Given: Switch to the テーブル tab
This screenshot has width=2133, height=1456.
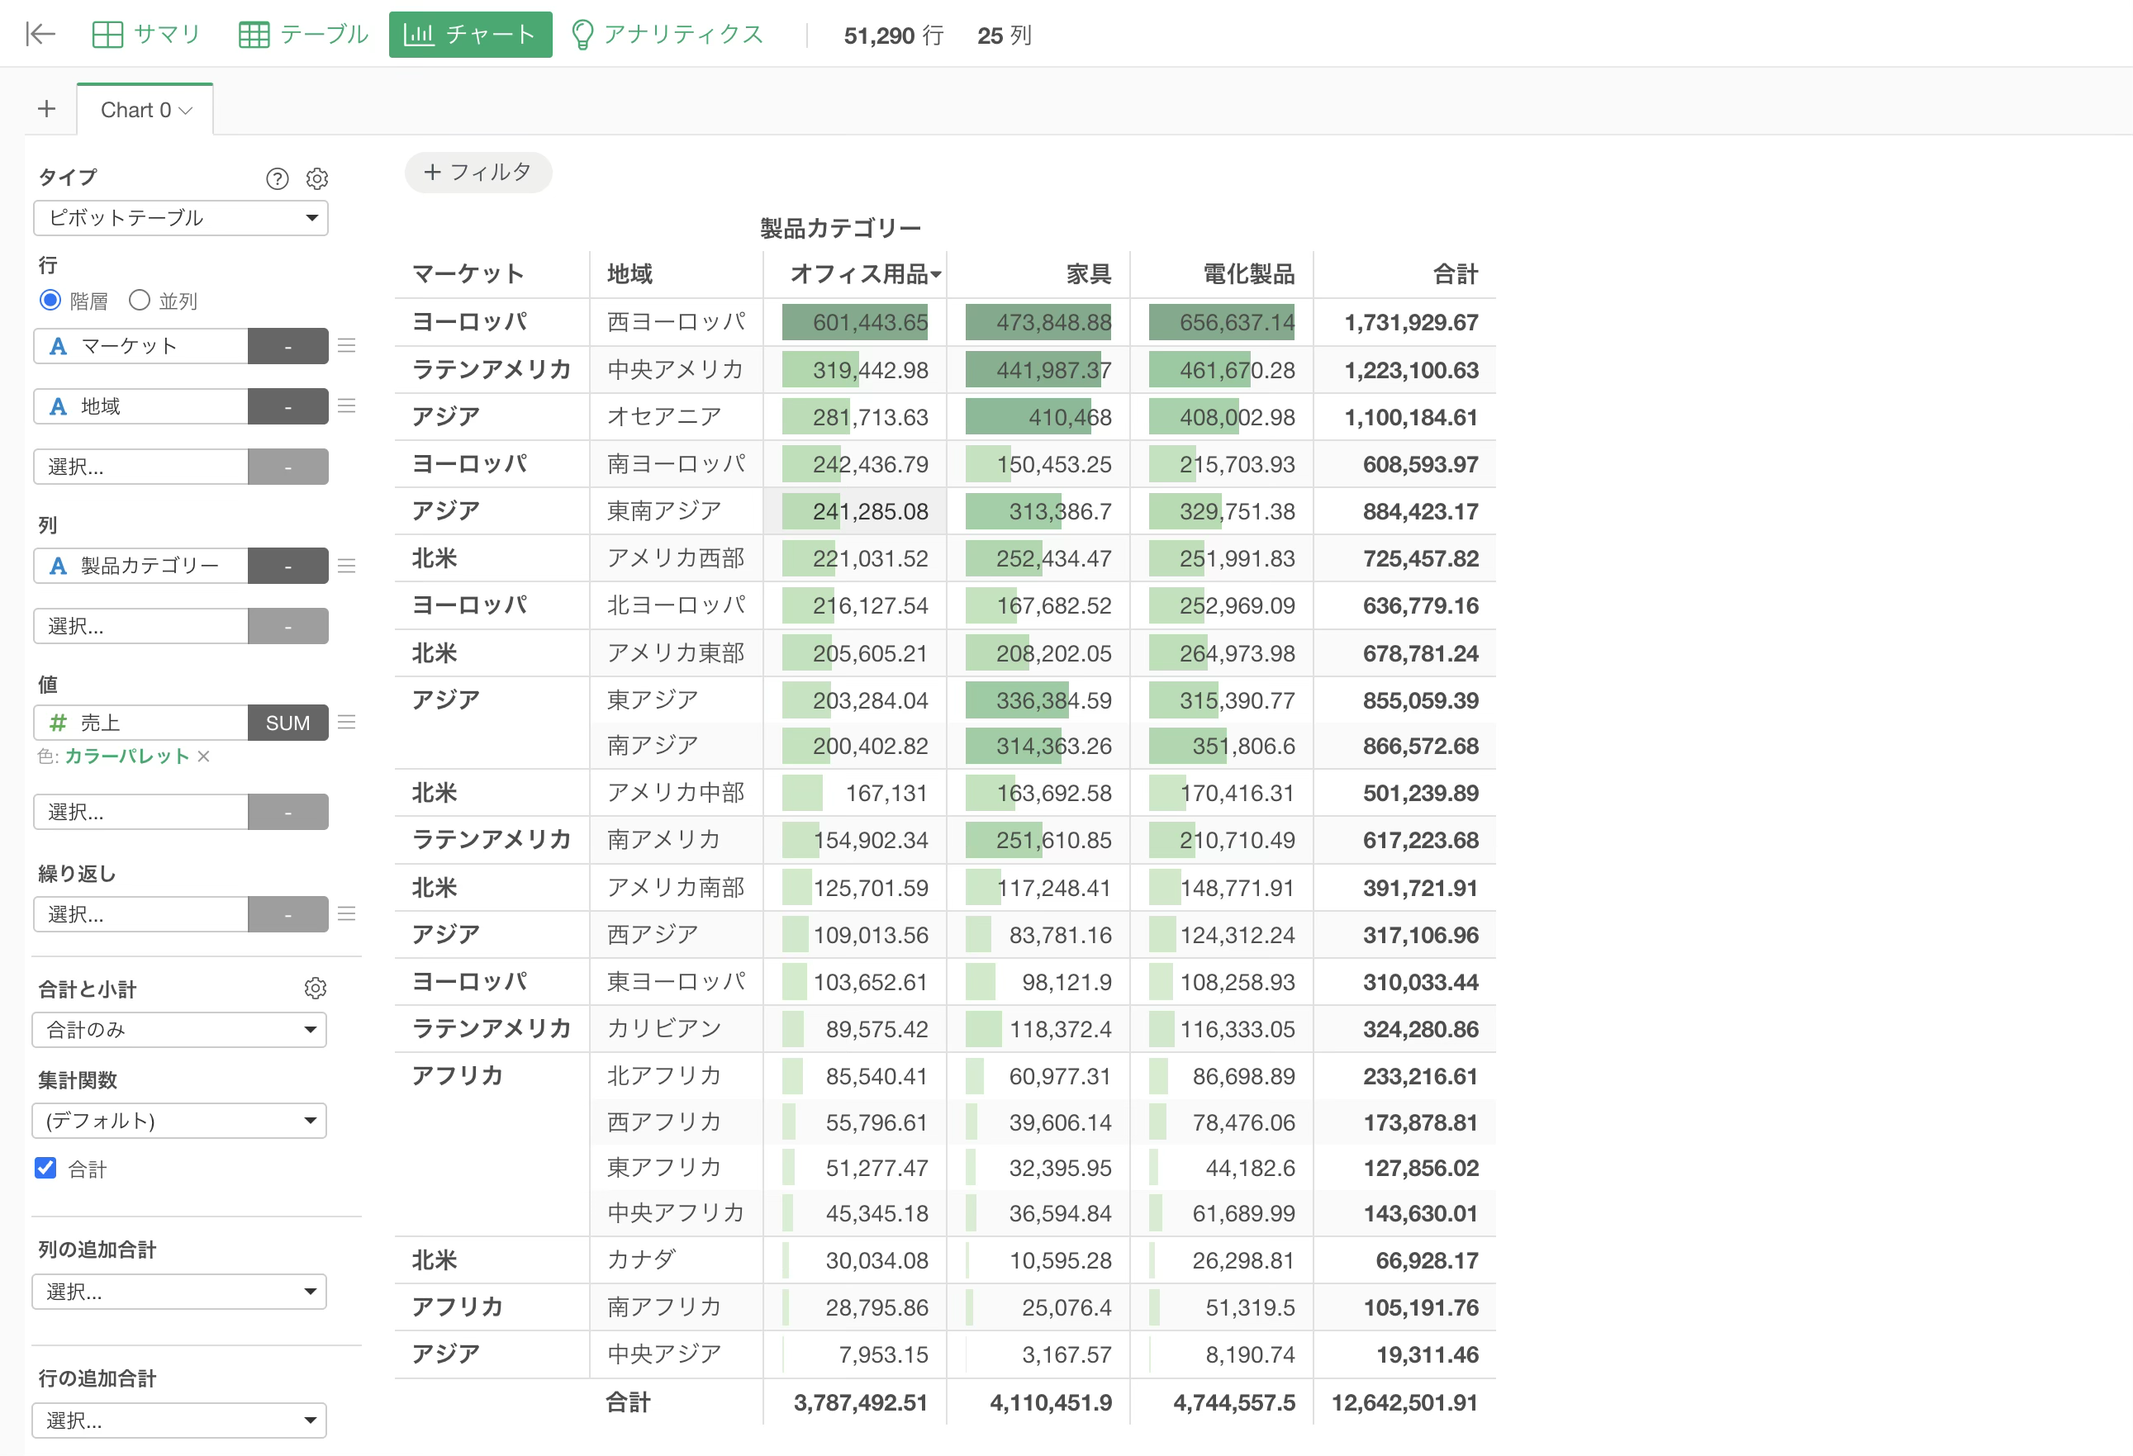Looking at the screenshot, I should [x=303, y=35].
